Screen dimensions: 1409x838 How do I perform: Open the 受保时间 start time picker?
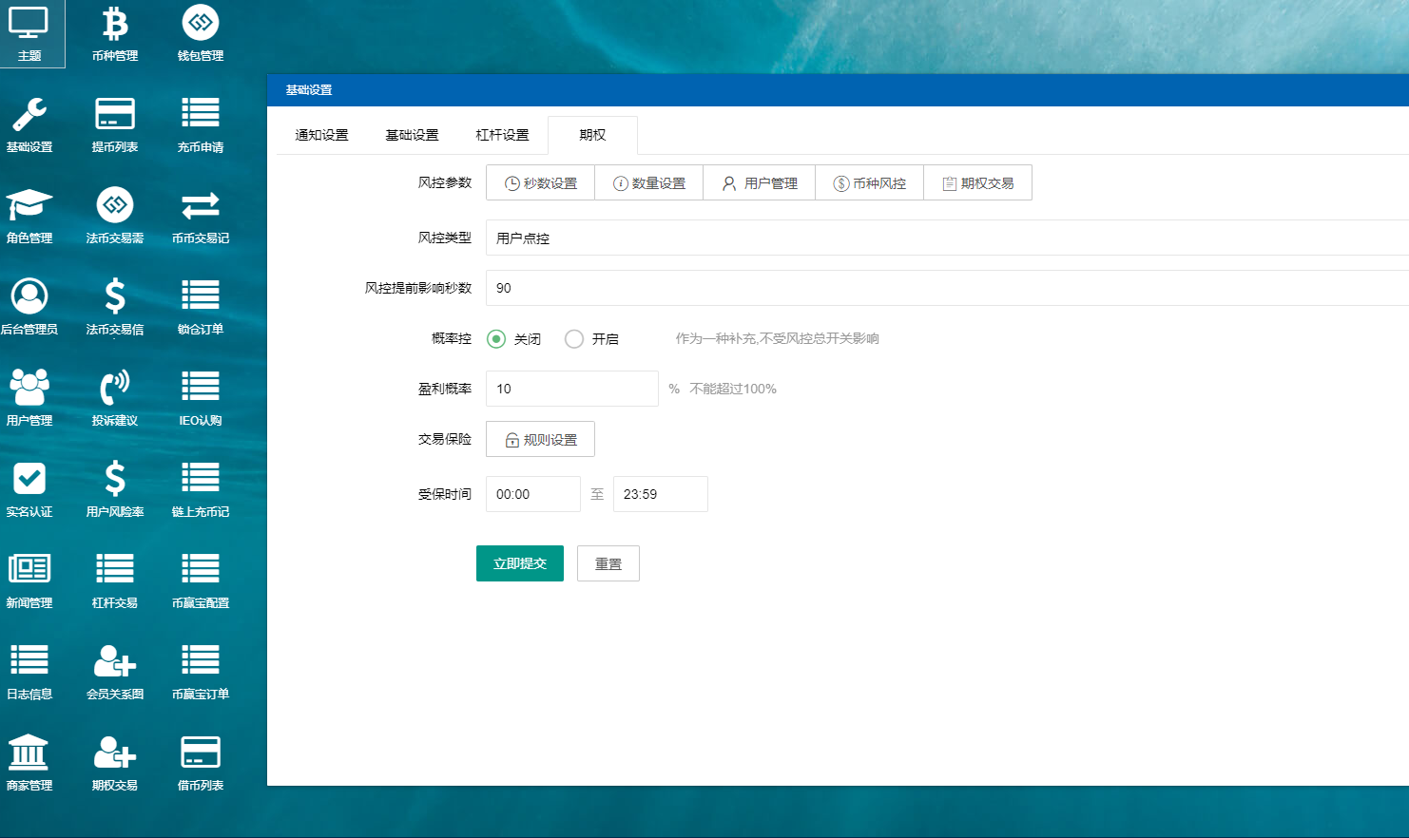pyautogui.click(x=532, y=493)
